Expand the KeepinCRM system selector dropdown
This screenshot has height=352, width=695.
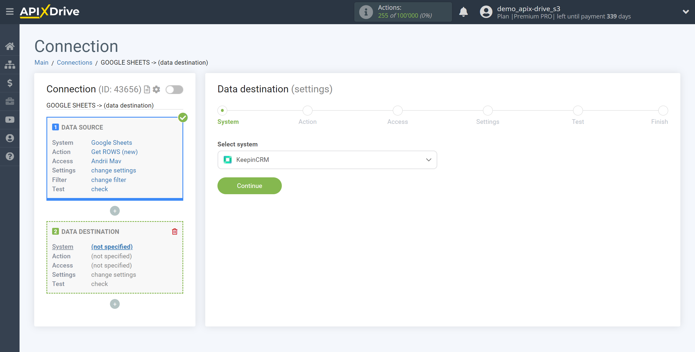pos(428,160)
